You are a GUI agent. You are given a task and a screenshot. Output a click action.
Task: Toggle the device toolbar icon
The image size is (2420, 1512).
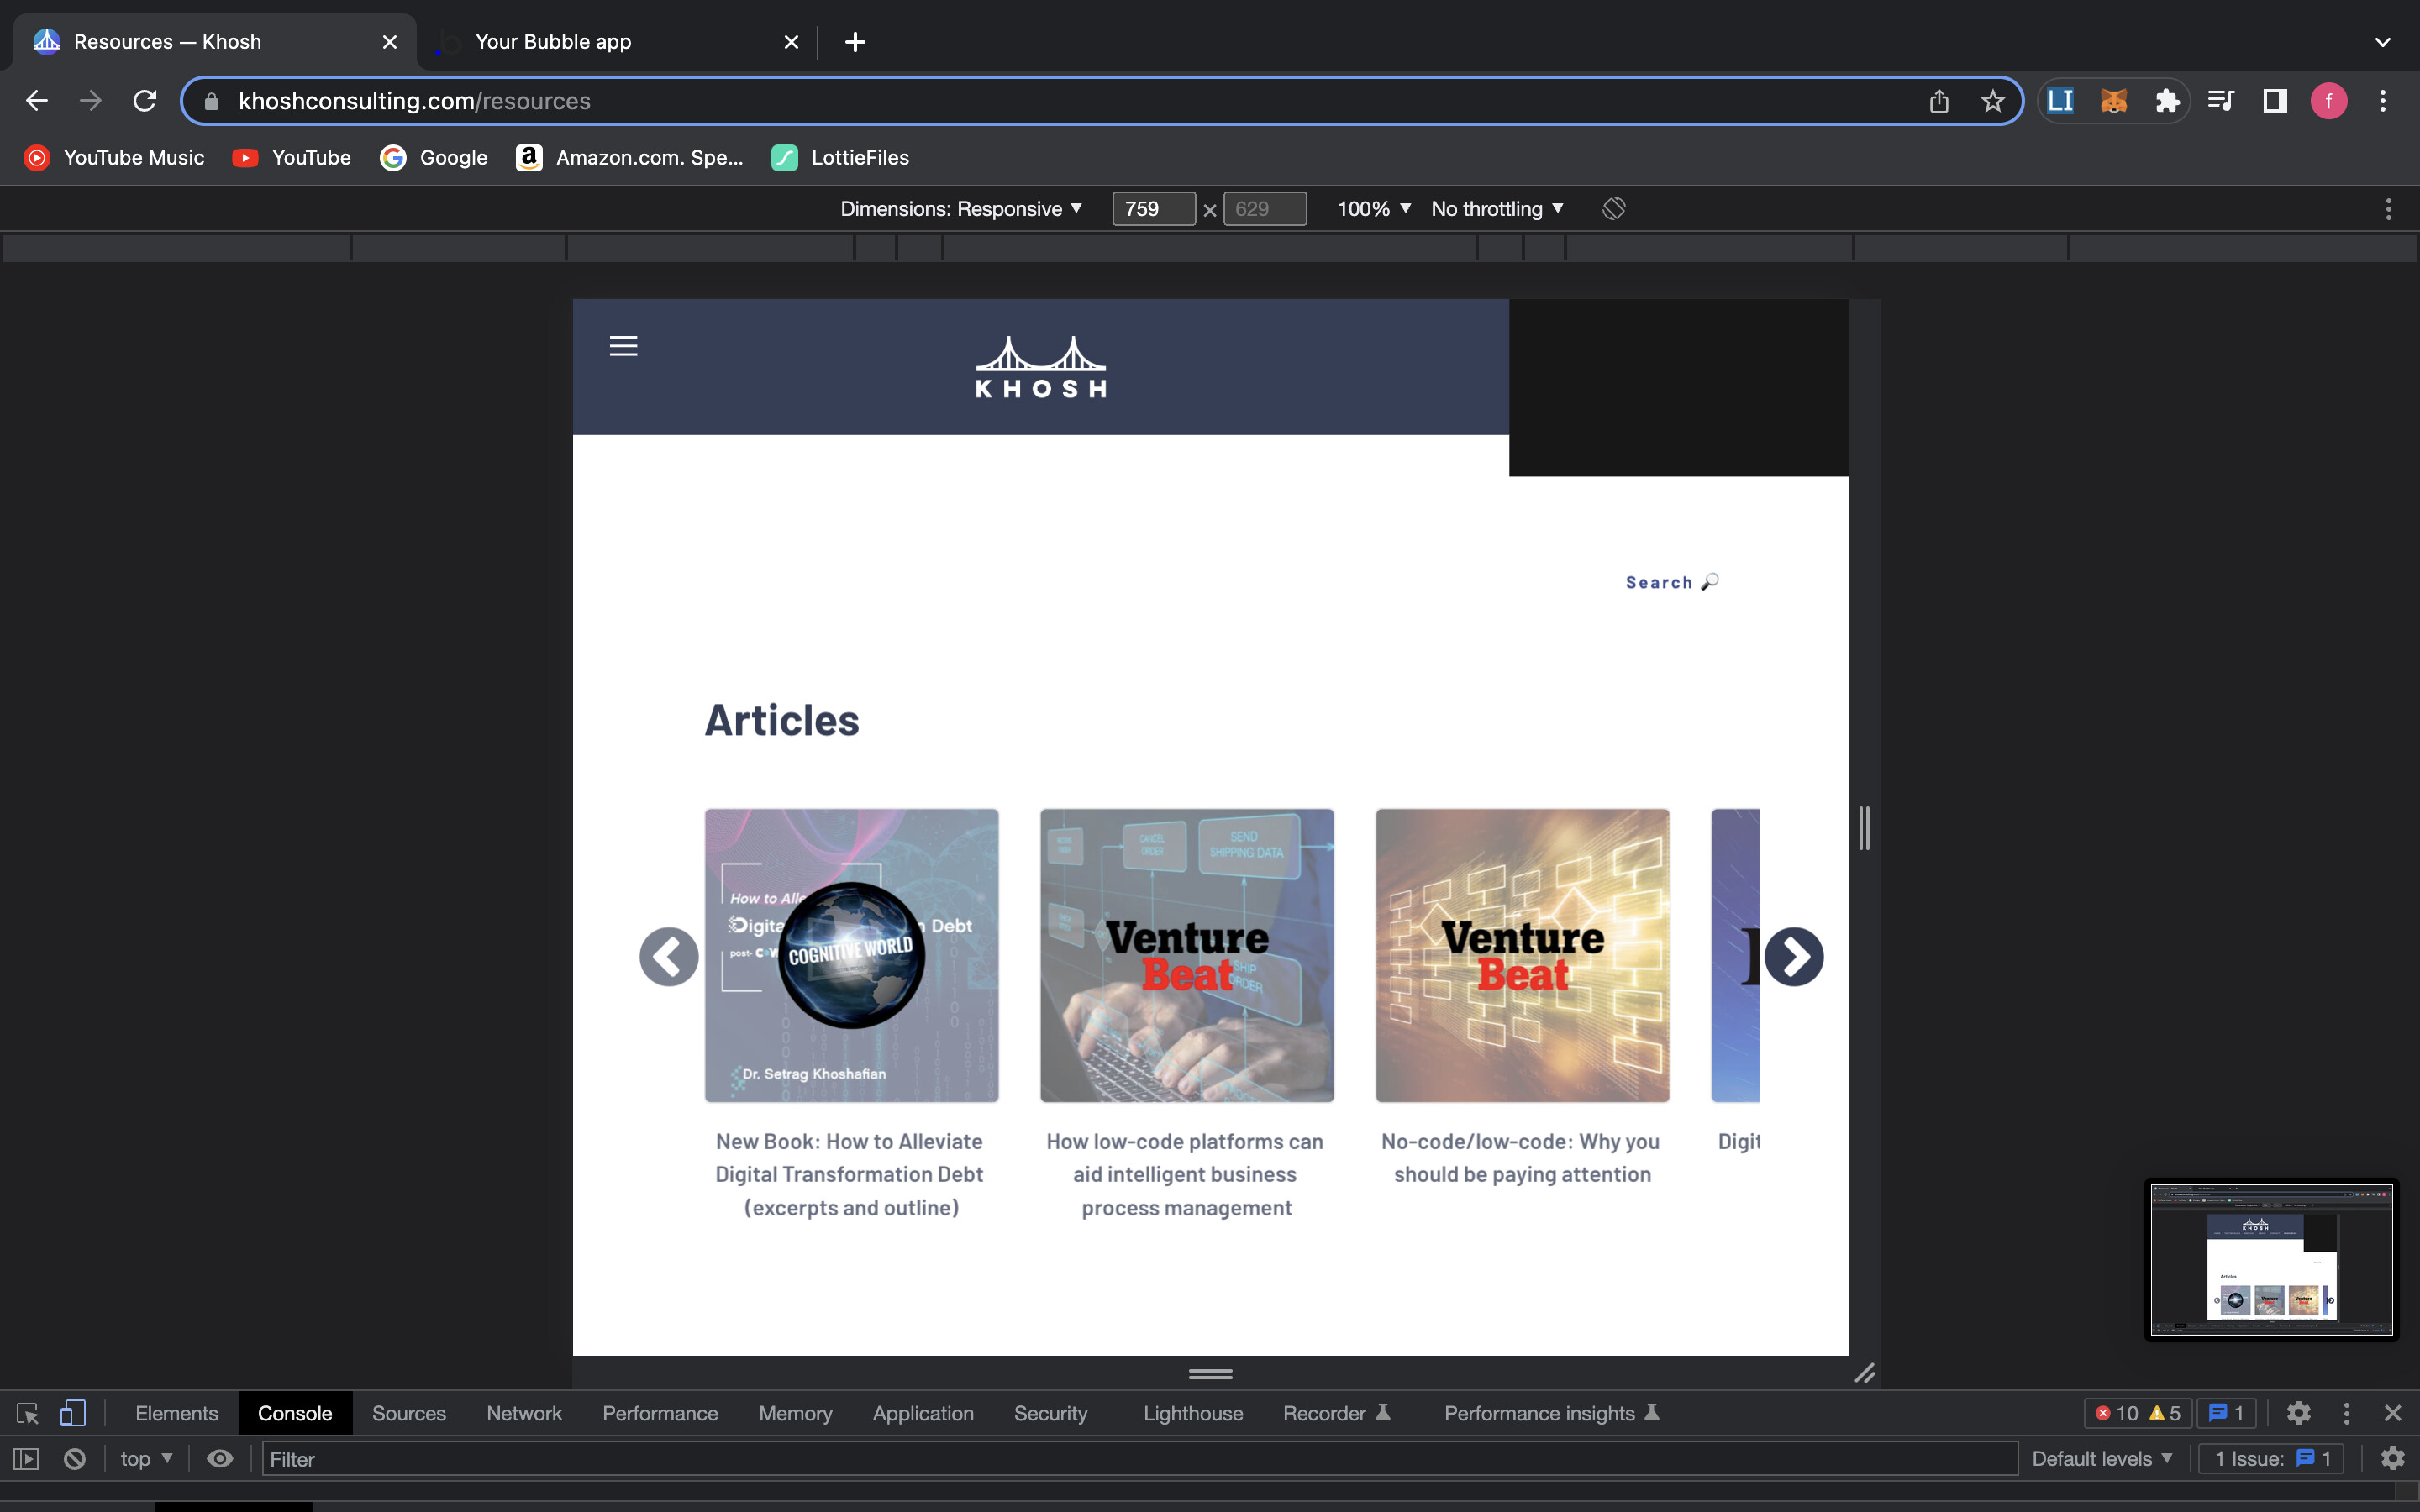click(72, 1413)
